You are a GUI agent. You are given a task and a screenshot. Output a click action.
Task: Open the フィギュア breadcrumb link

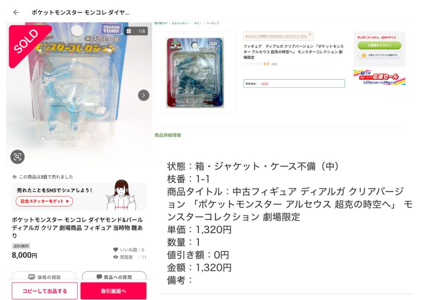pos(213,23)
